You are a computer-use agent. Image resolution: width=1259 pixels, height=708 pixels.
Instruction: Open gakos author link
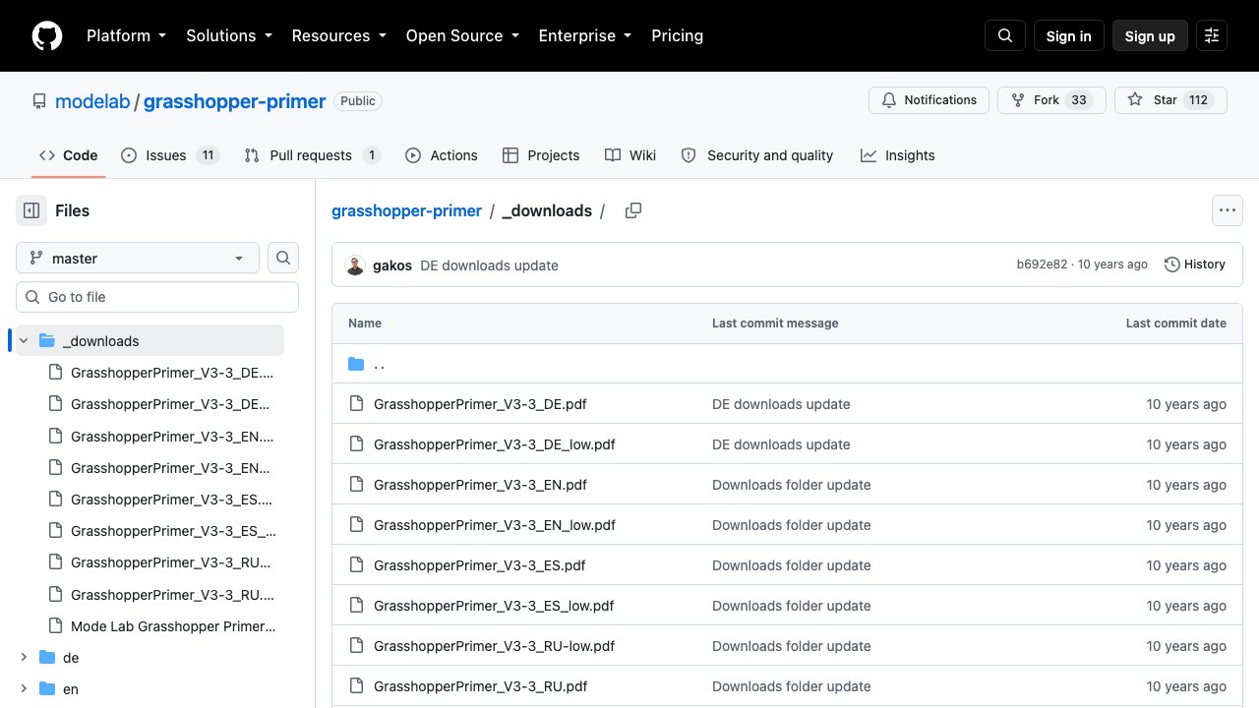tap(392, 265)
